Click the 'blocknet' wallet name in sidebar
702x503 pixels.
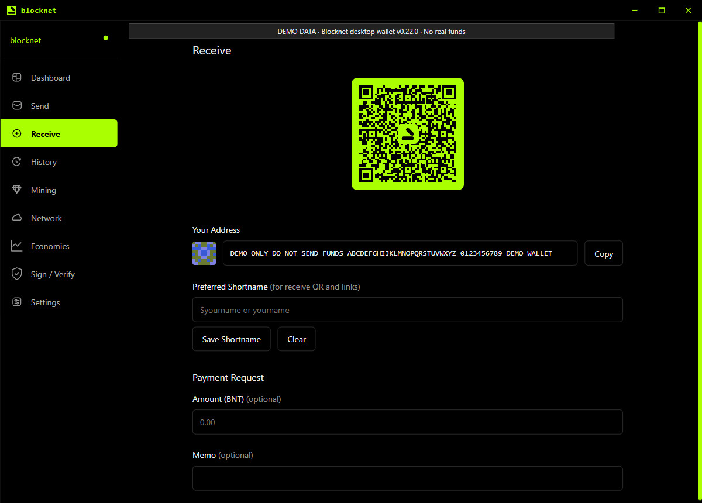[x=26, y=40]
